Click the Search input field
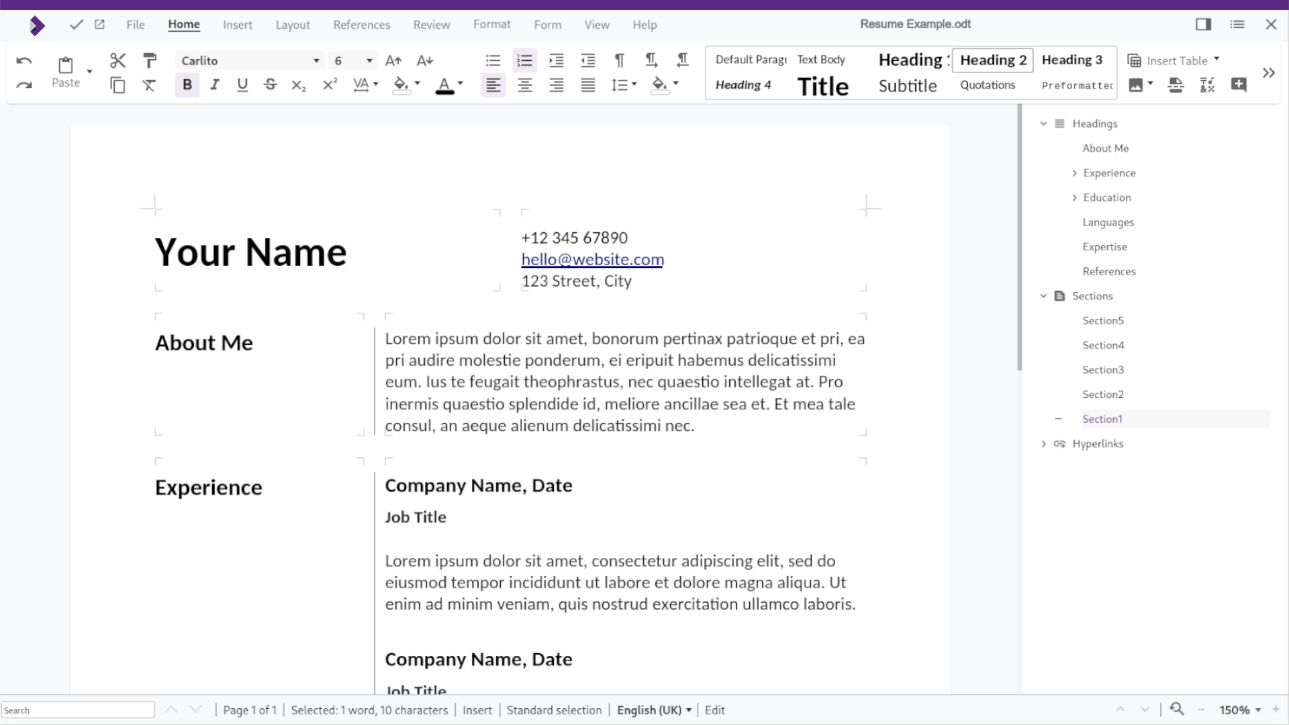 point(78,710)
